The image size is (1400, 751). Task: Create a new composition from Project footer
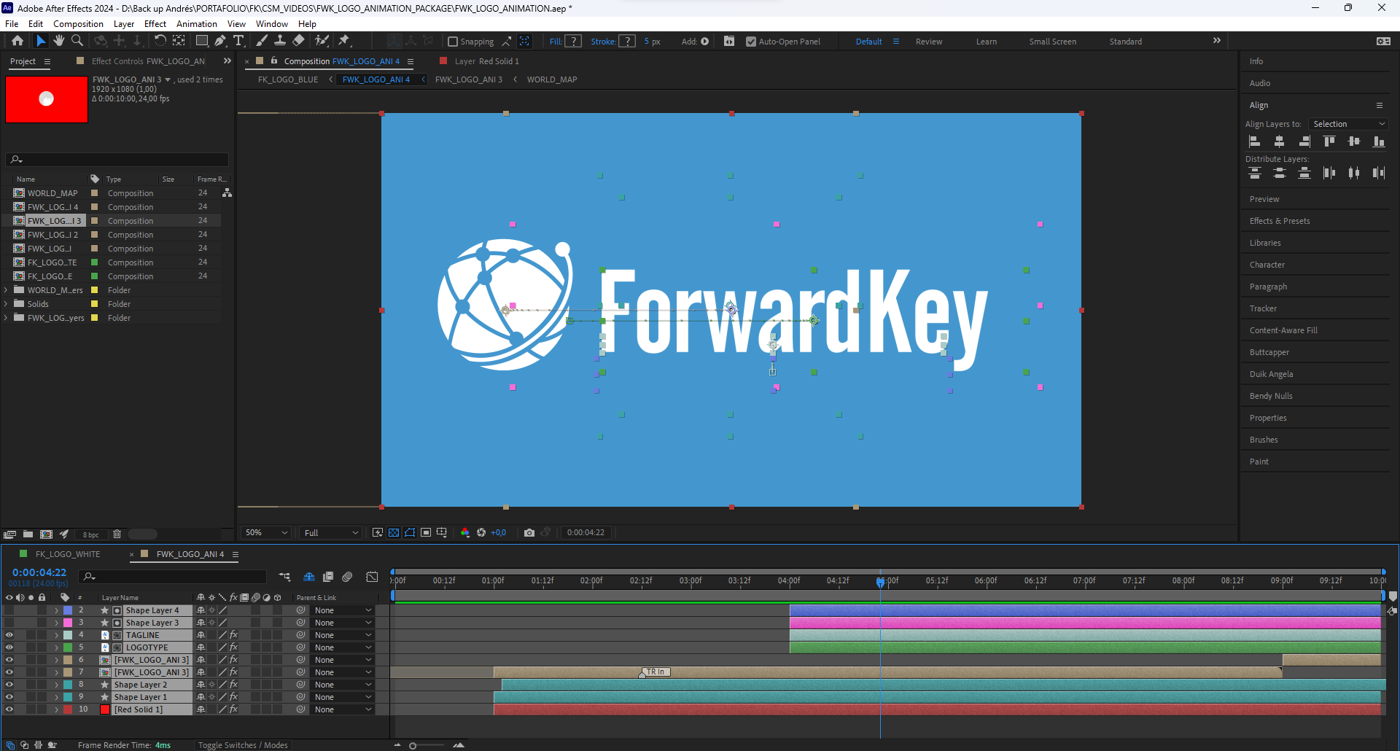click(46, 534)
